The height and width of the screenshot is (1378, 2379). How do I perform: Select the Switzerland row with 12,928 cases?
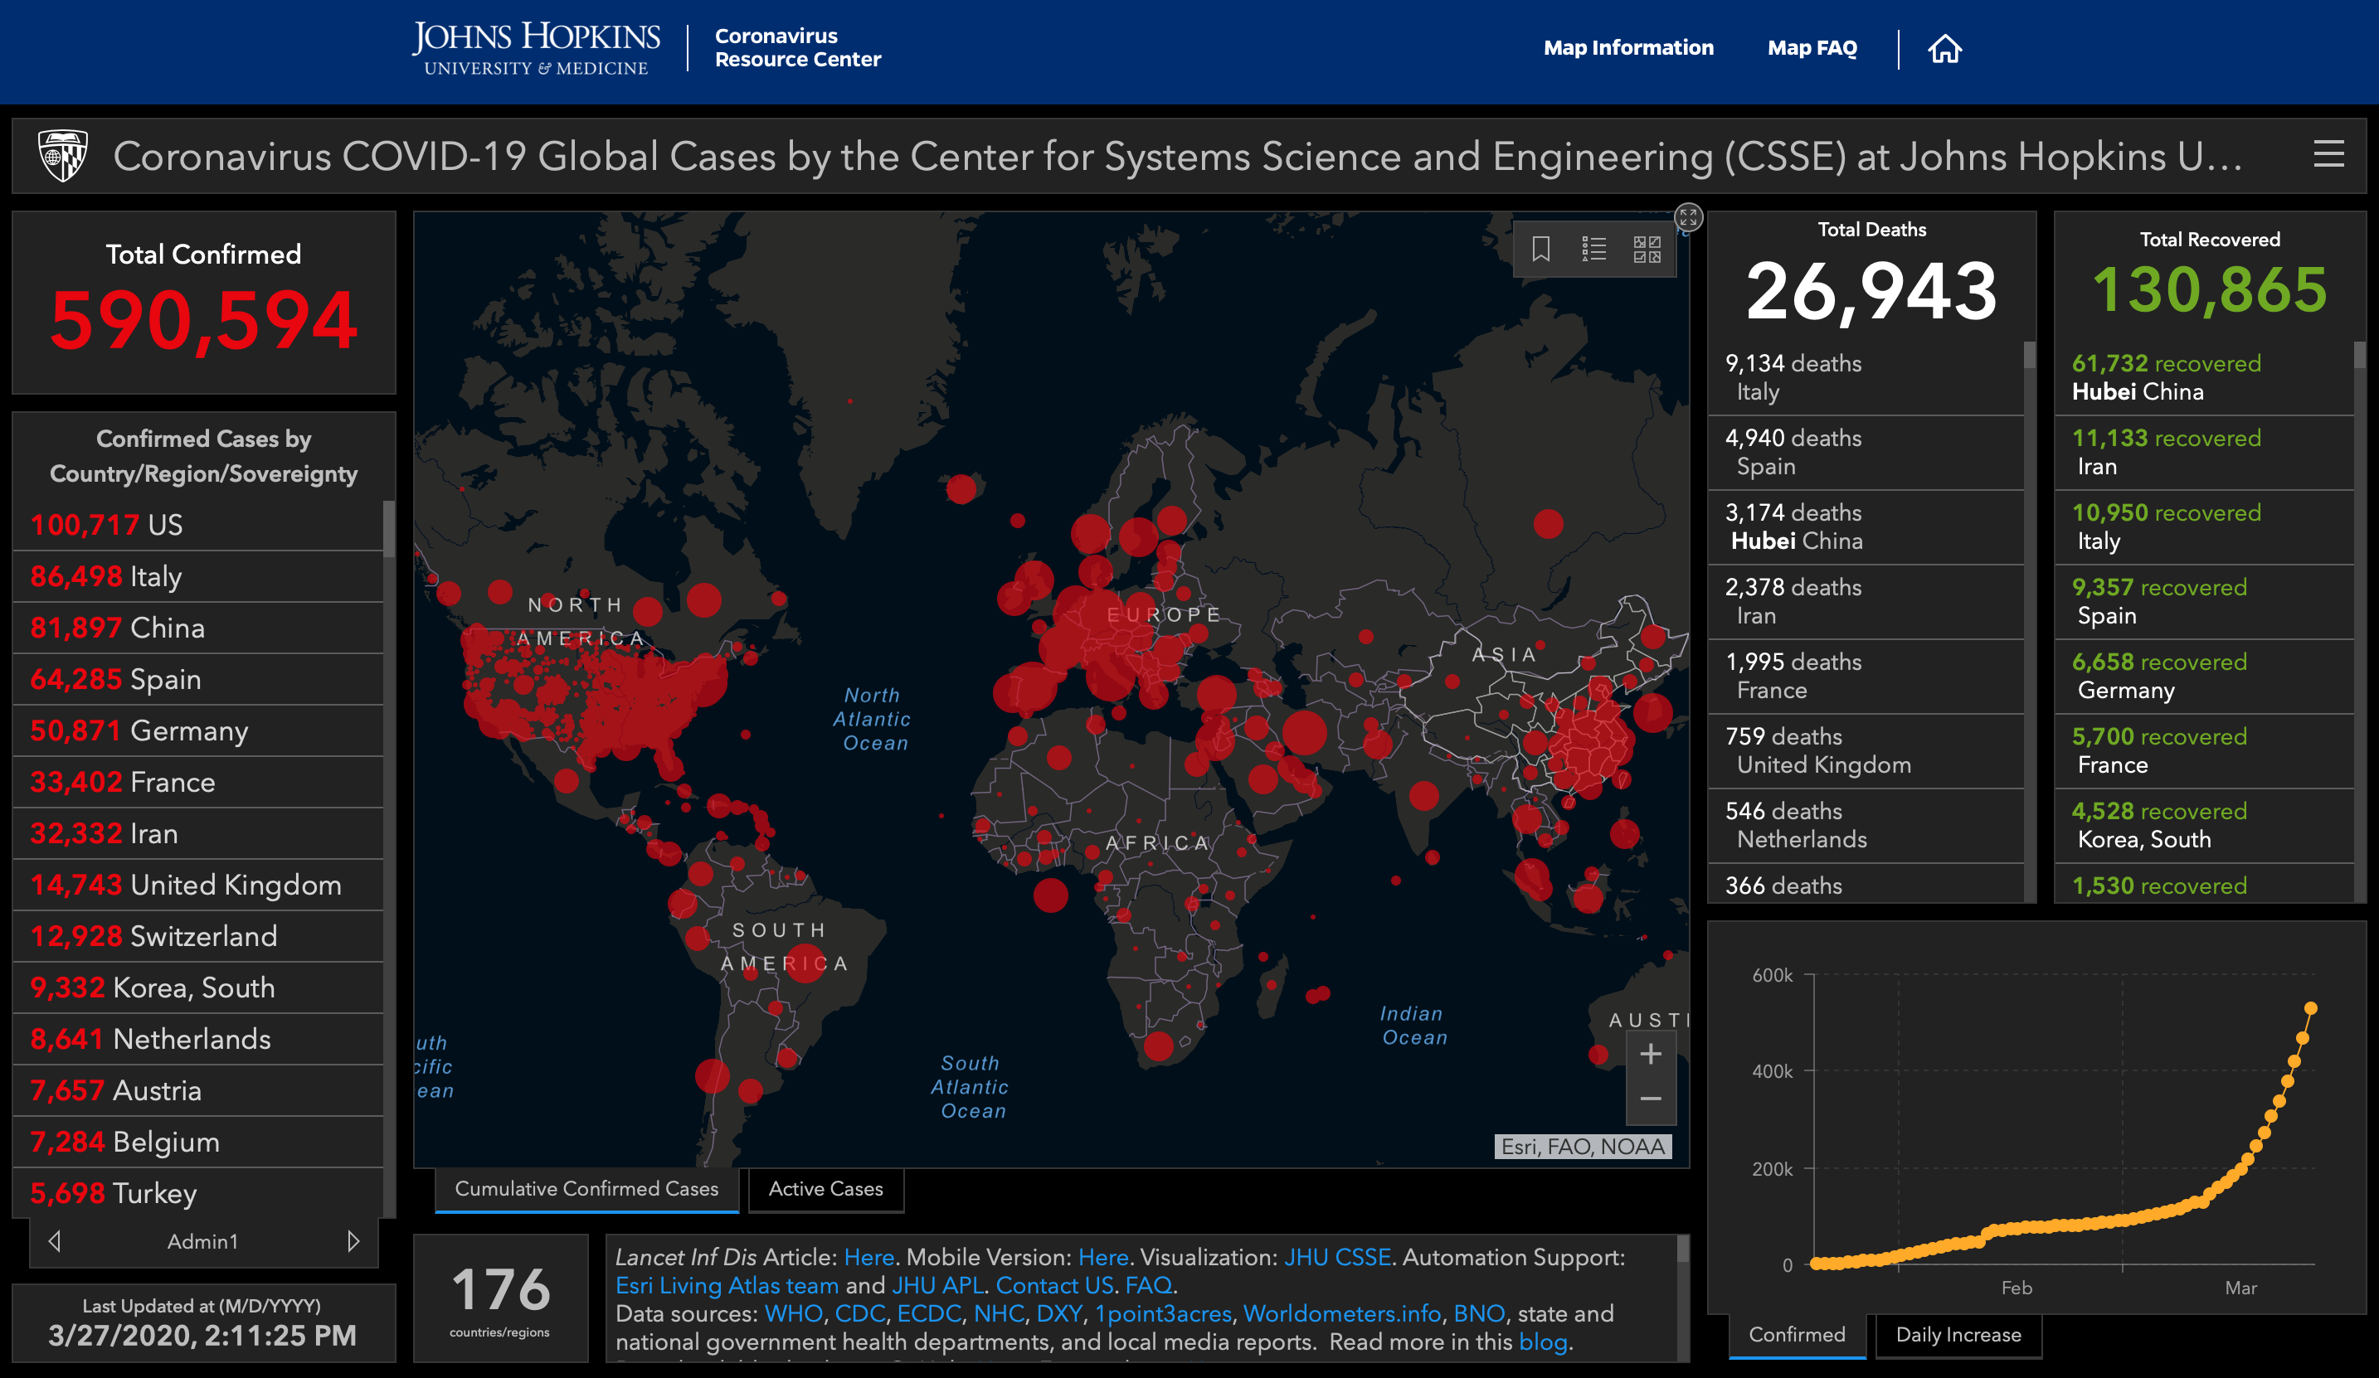(x=198, y=936)
